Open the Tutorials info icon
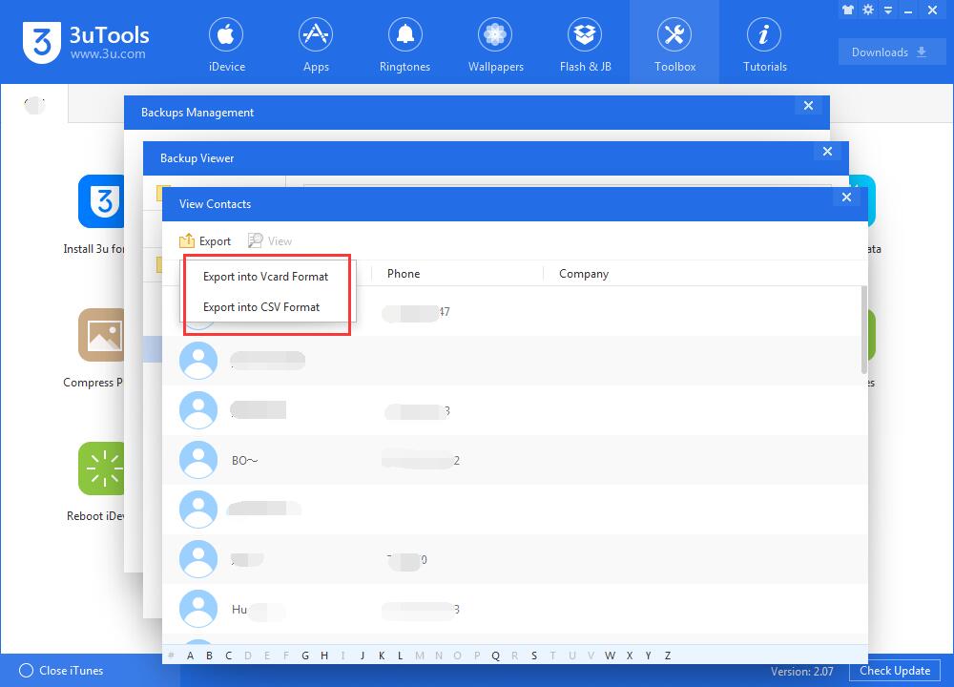The image size is (954, 687). 764,34
